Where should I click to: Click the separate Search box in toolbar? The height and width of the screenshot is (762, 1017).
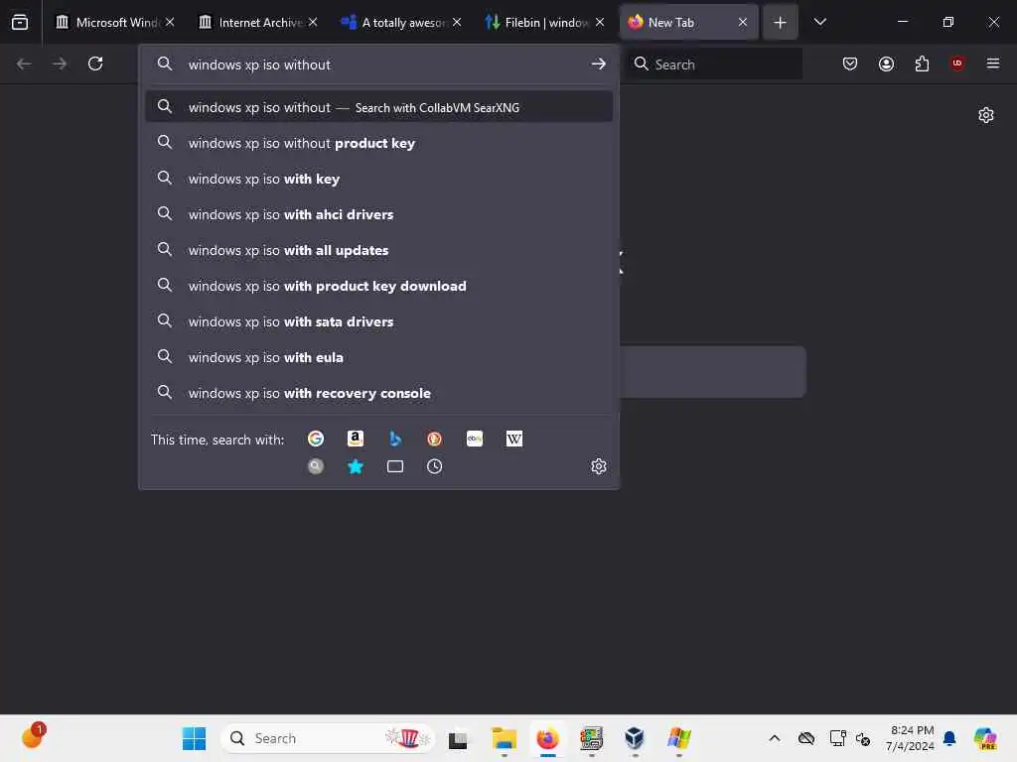point(714,63)
